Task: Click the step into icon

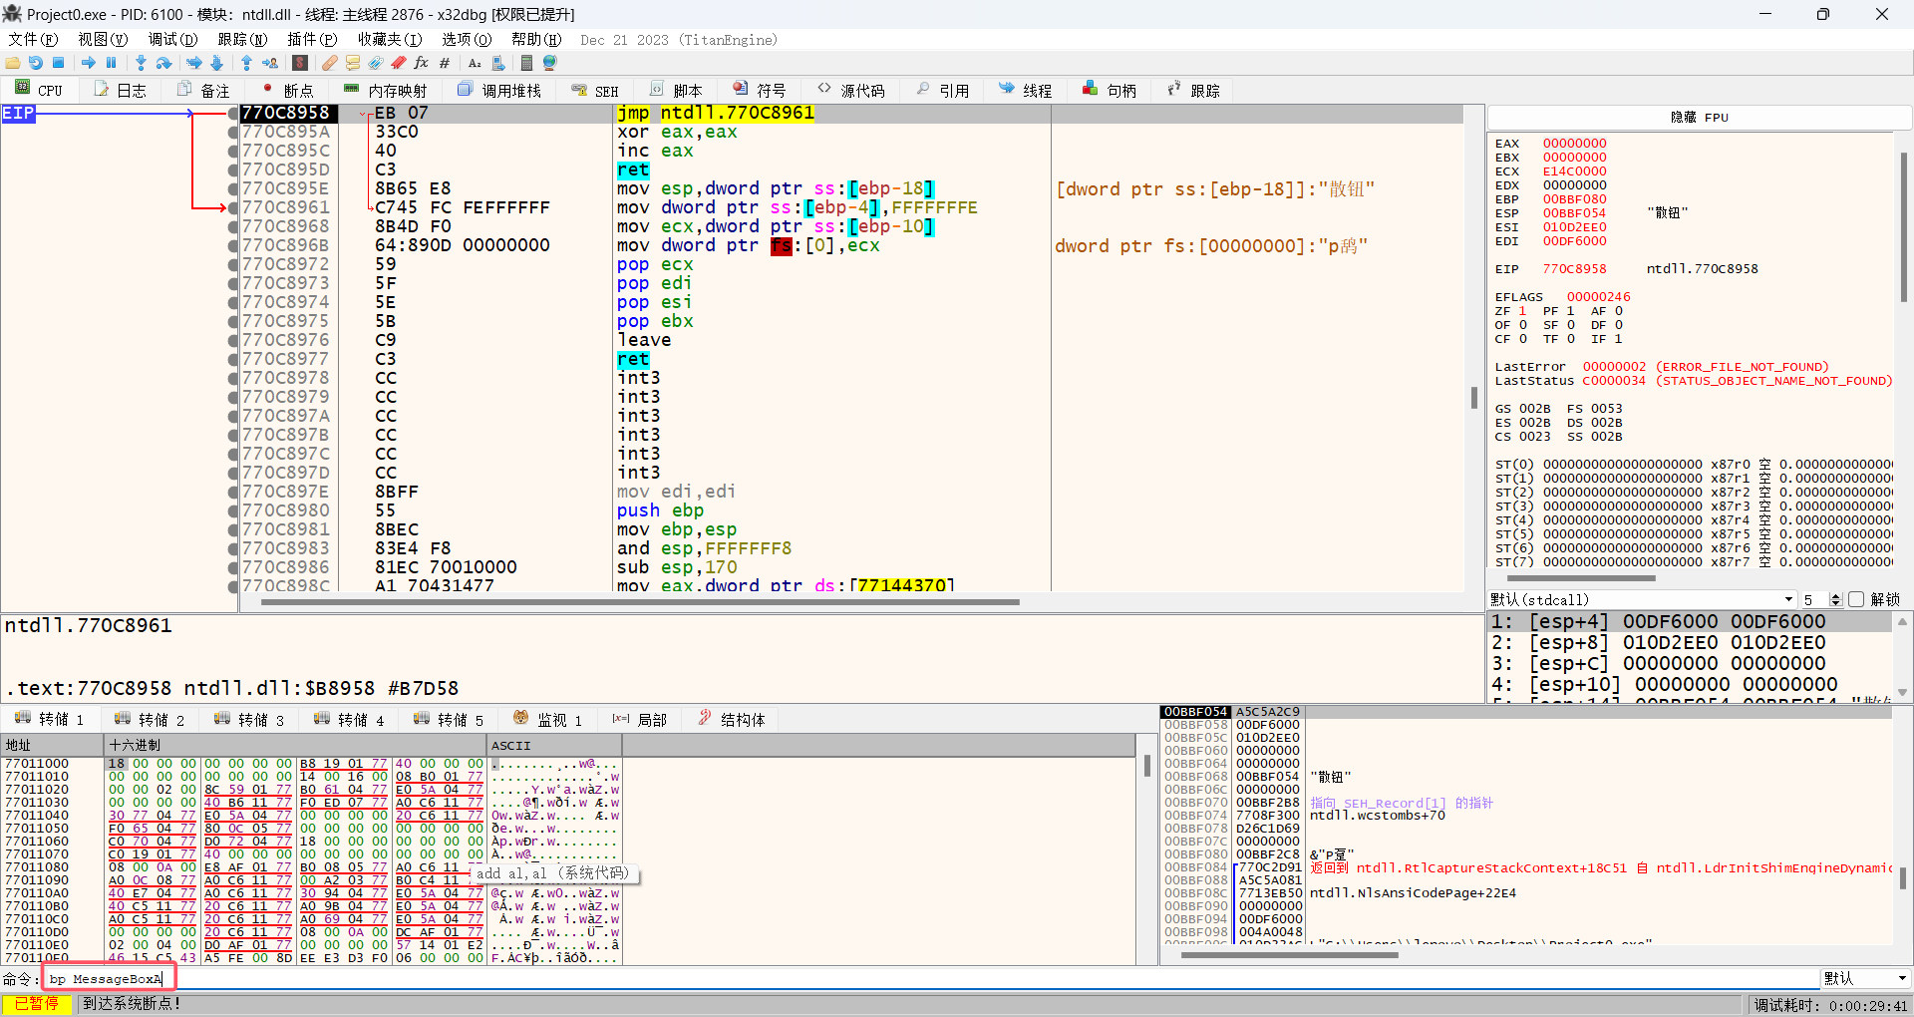Action: (x=141, y=63)
